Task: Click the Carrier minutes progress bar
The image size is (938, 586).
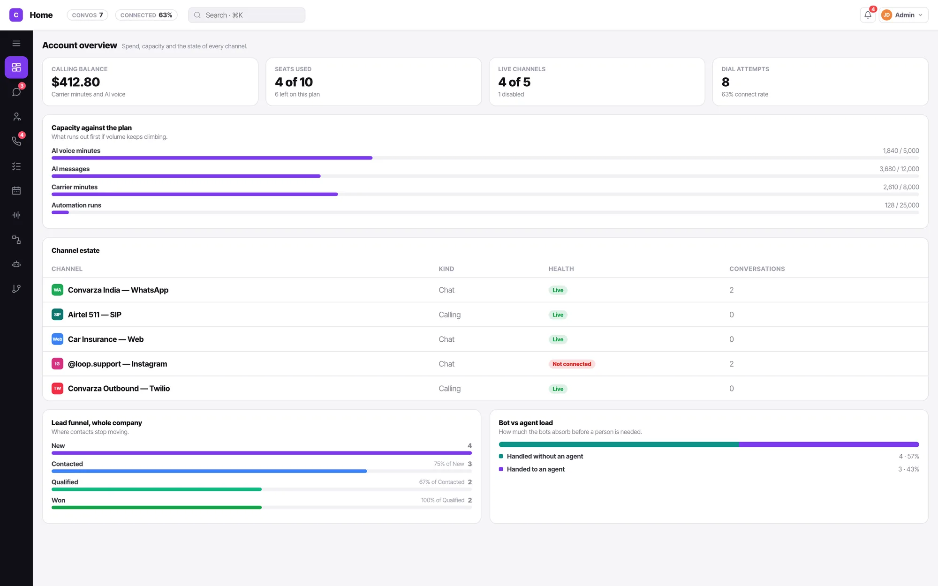Action: 485,194
